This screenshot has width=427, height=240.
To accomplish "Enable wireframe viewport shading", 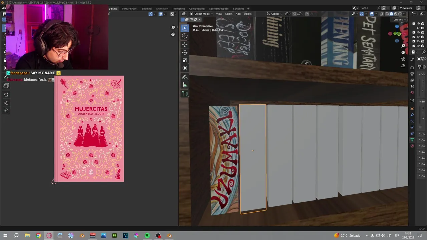I will 387,14.
